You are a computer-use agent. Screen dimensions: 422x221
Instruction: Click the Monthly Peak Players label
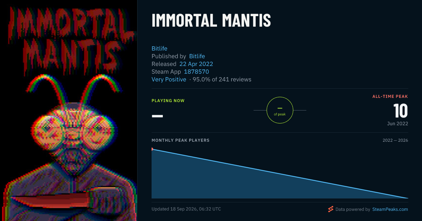pos(180,140)
